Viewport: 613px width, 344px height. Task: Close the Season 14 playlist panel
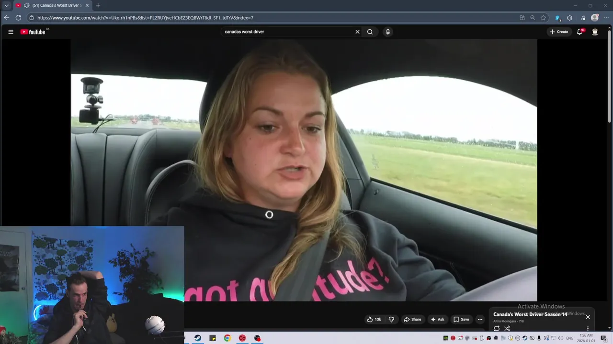click(588, 317)
